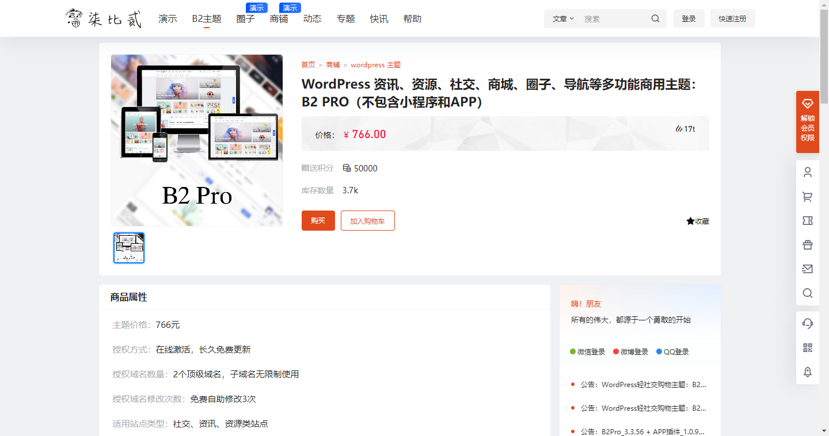Open the 帮助 menu item
Viewport: 829px width, 436px height.
[412, 19]
